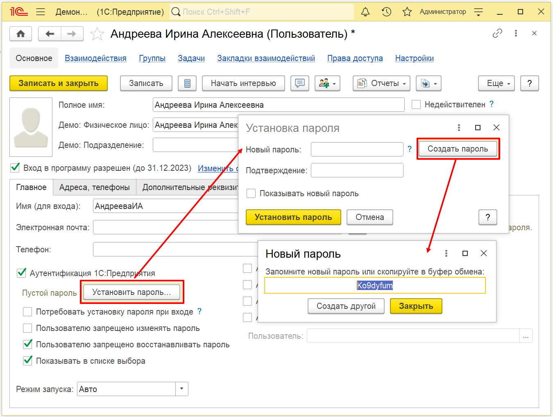Image resolution: width=553 pixels, height=417 pixels.
Task: Open the Отчеты dropdown
Action: (381, 83)
